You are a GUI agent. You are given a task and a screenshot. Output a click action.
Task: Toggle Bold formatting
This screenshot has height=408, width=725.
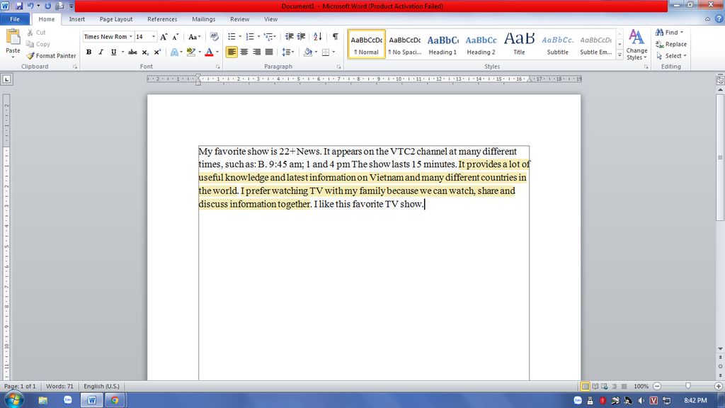tap(89, 52)
